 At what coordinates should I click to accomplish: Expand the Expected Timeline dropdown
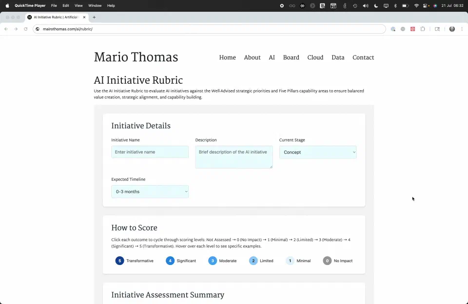click(150, 191)
